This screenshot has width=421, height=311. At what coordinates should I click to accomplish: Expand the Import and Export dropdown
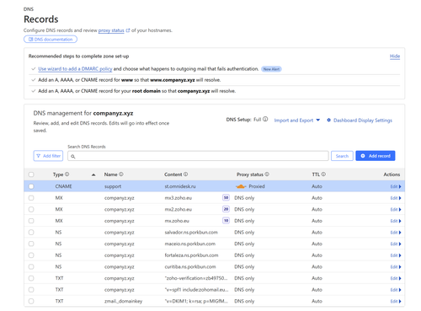click(297, 121)
